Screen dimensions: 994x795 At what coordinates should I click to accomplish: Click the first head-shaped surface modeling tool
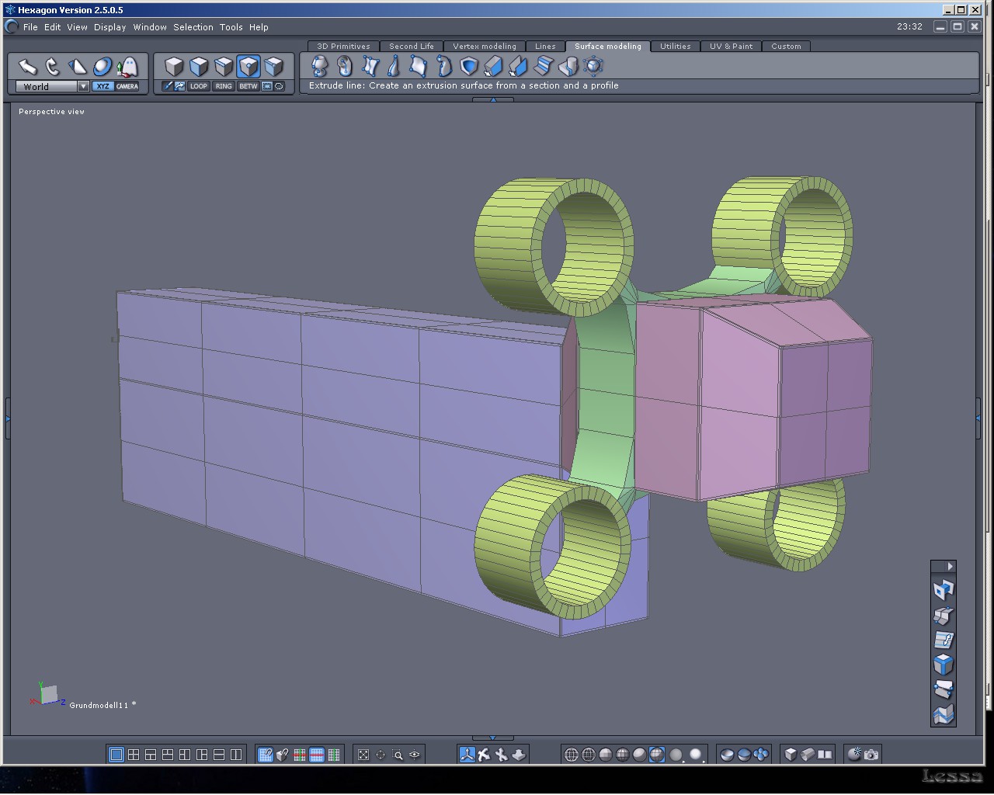coord(319,66)
